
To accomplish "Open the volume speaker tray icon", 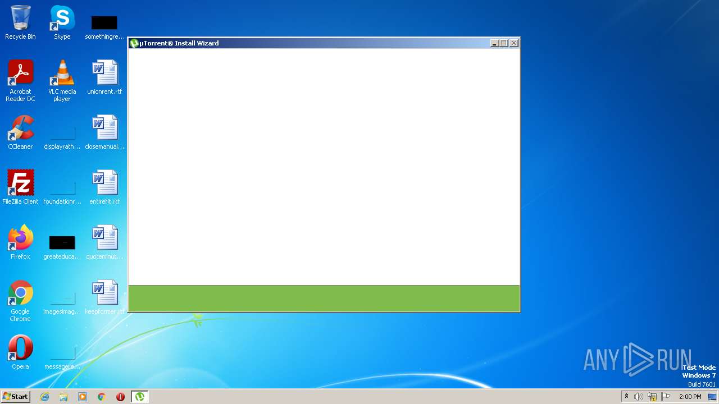I will click(639, 397).
